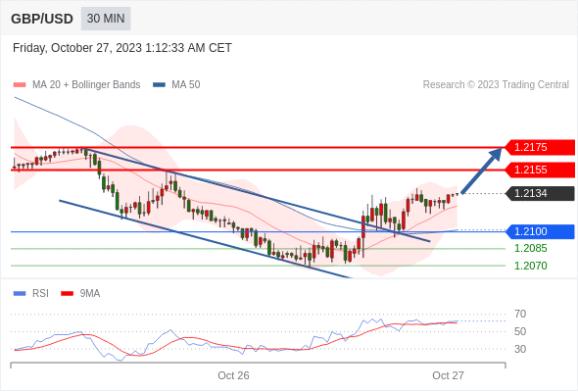Click the 'MA 50' legend label
The image size is (578, 392).
pyautogui.click(x=186, y=85)
